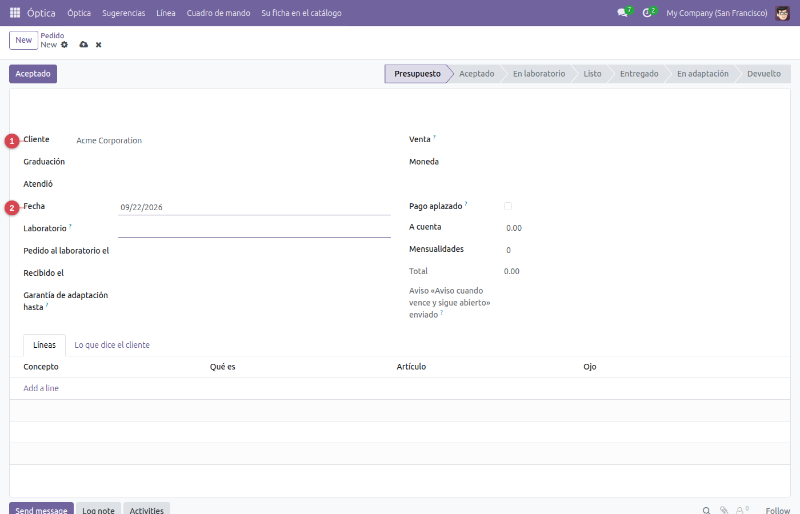Click the Mensualidades value field
800x514 pixels.
click(509, 250)
